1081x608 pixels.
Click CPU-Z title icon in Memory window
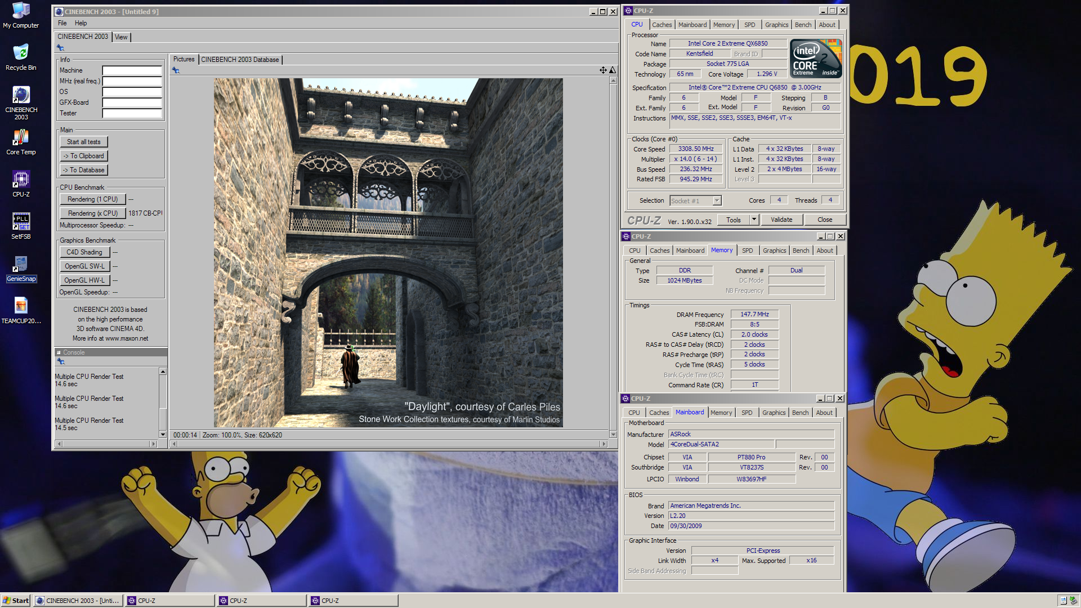tap(626, 236)
